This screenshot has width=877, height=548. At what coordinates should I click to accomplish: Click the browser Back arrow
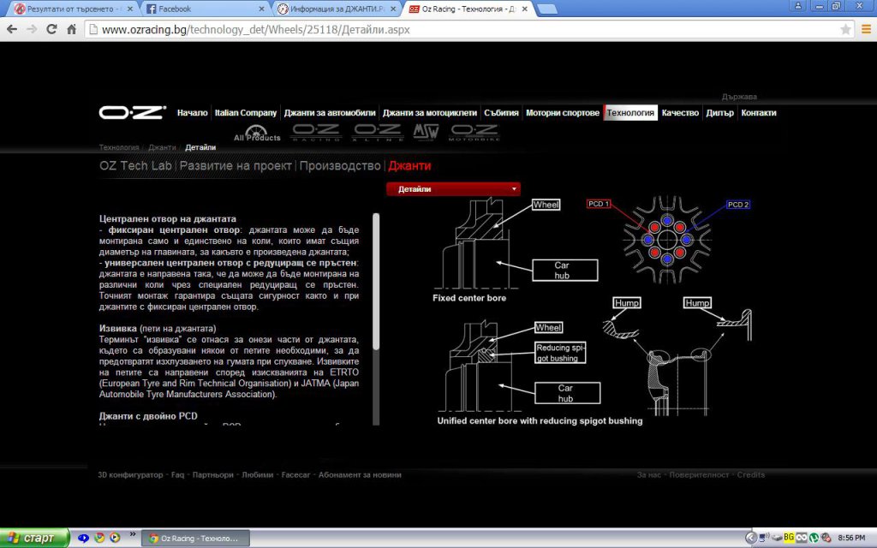coord(12,30)
